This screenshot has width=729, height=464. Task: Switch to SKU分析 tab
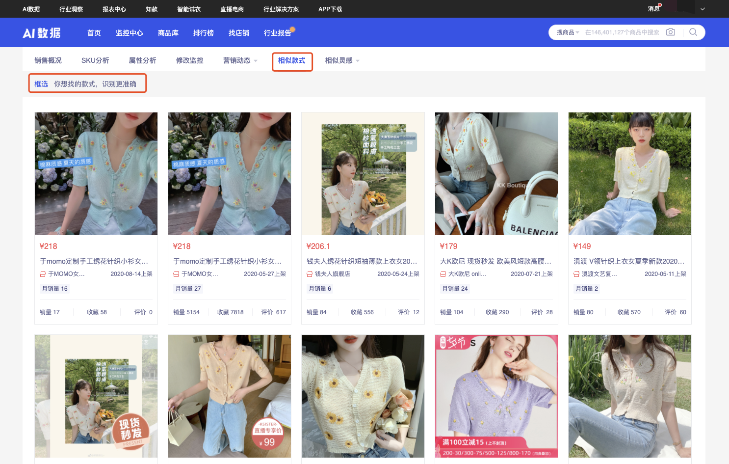click(x=95, y=60)
